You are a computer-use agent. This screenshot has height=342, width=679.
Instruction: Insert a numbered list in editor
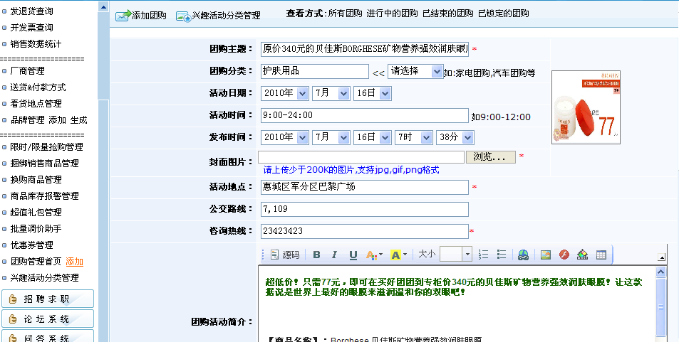click(x=483, y=255)
